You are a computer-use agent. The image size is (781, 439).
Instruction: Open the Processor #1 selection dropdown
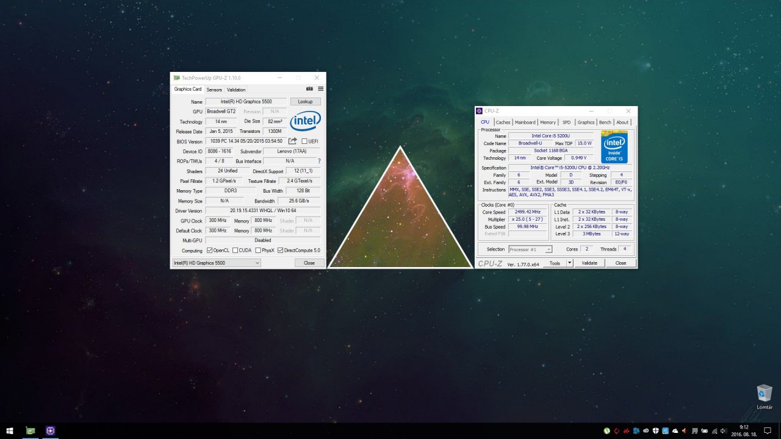click(530, 249)
